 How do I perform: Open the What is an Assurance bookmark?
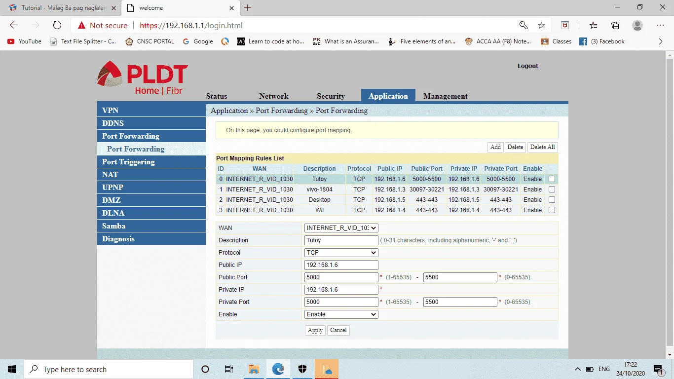(x=346, y=41)
